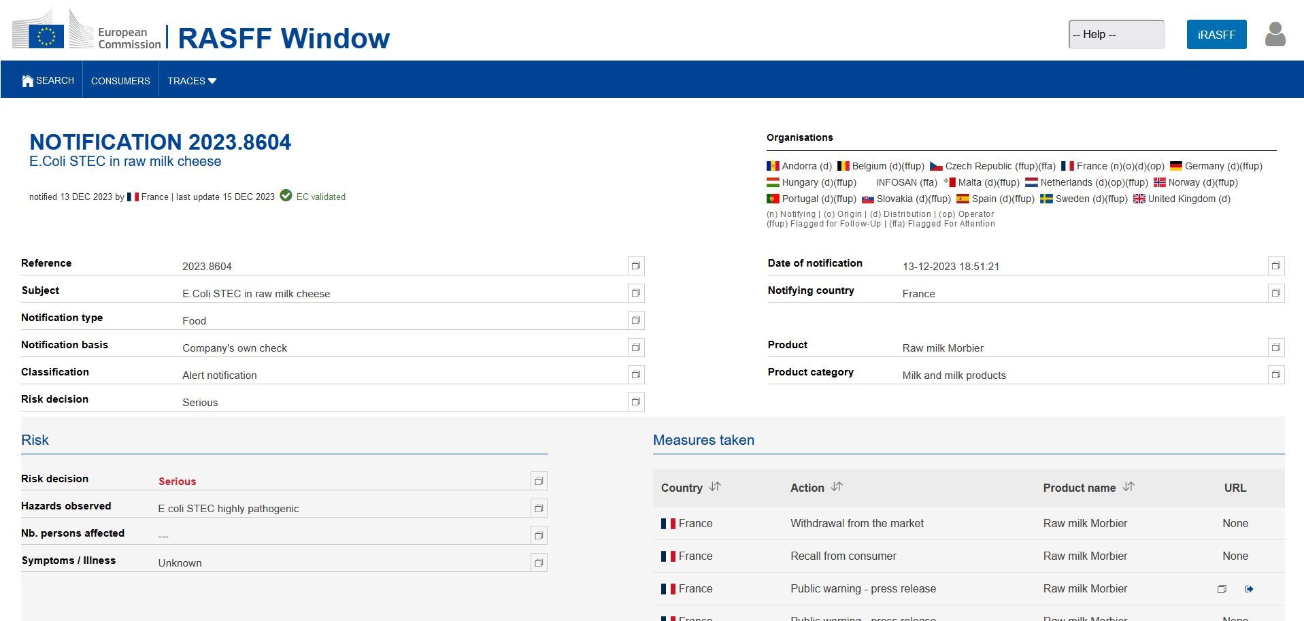The image size is (1304, 621).
Task: Click the E coli STEC highly pathogenic text
Action: [x=229, y=509]
